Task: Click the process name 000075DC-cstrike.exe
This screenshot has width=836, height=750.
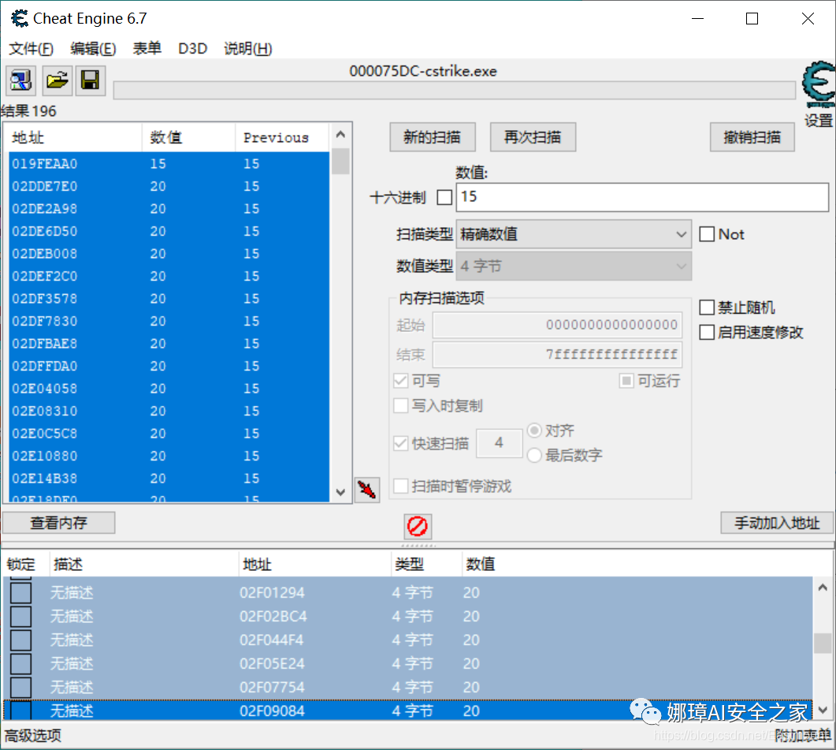Action: click(x=423, y=71)
